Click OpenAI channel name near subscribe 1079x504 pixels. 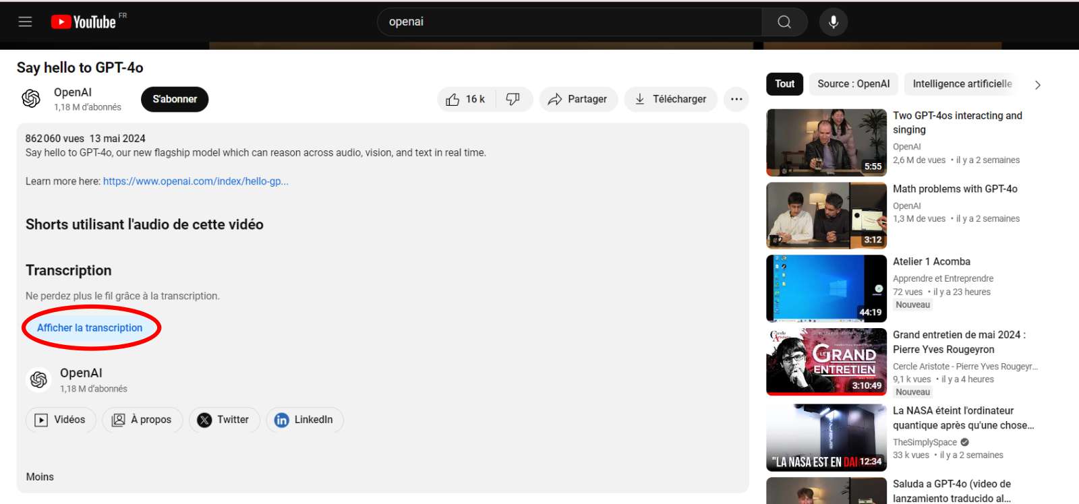coord(73,92)
